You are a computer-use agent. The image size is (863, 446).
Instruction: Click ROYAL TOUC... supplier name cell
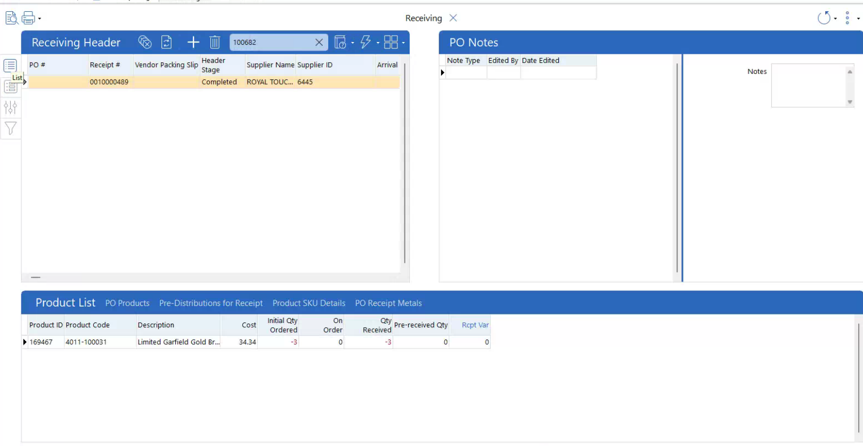(x=270, y=82)
